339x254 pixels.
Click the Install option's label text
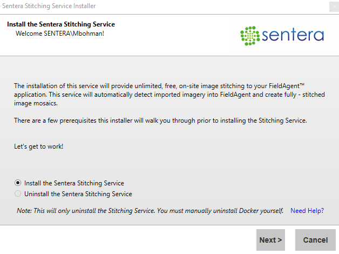pos(74,183)
